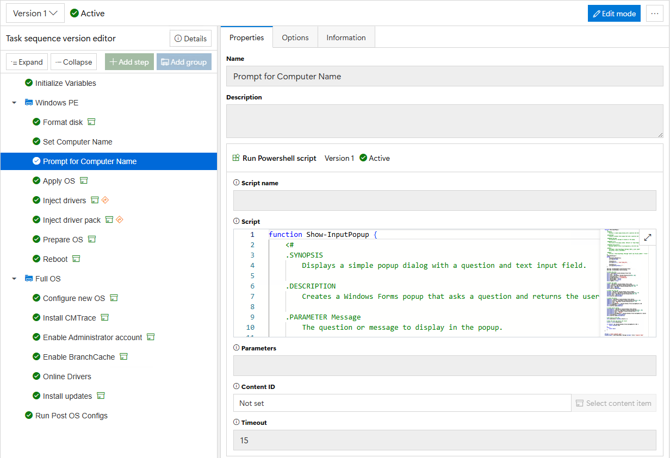Click the Name input field
Image resolution: width=670 pixels, height=458 pixels.
(445, 76)
